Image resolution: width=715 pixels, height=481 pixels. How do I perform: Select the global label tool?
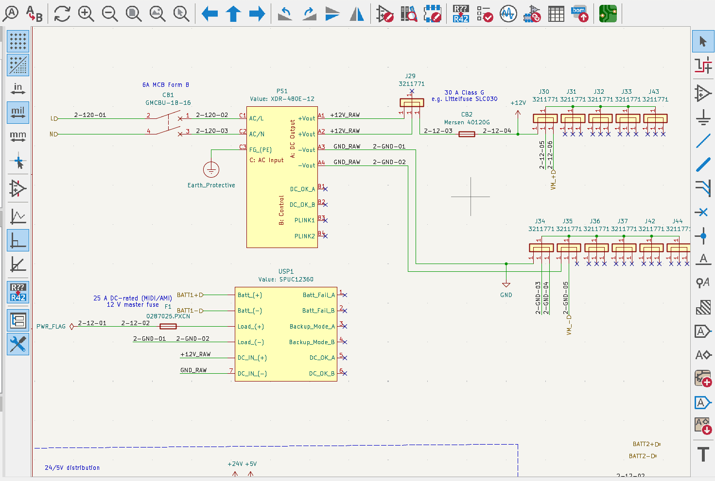703,331
